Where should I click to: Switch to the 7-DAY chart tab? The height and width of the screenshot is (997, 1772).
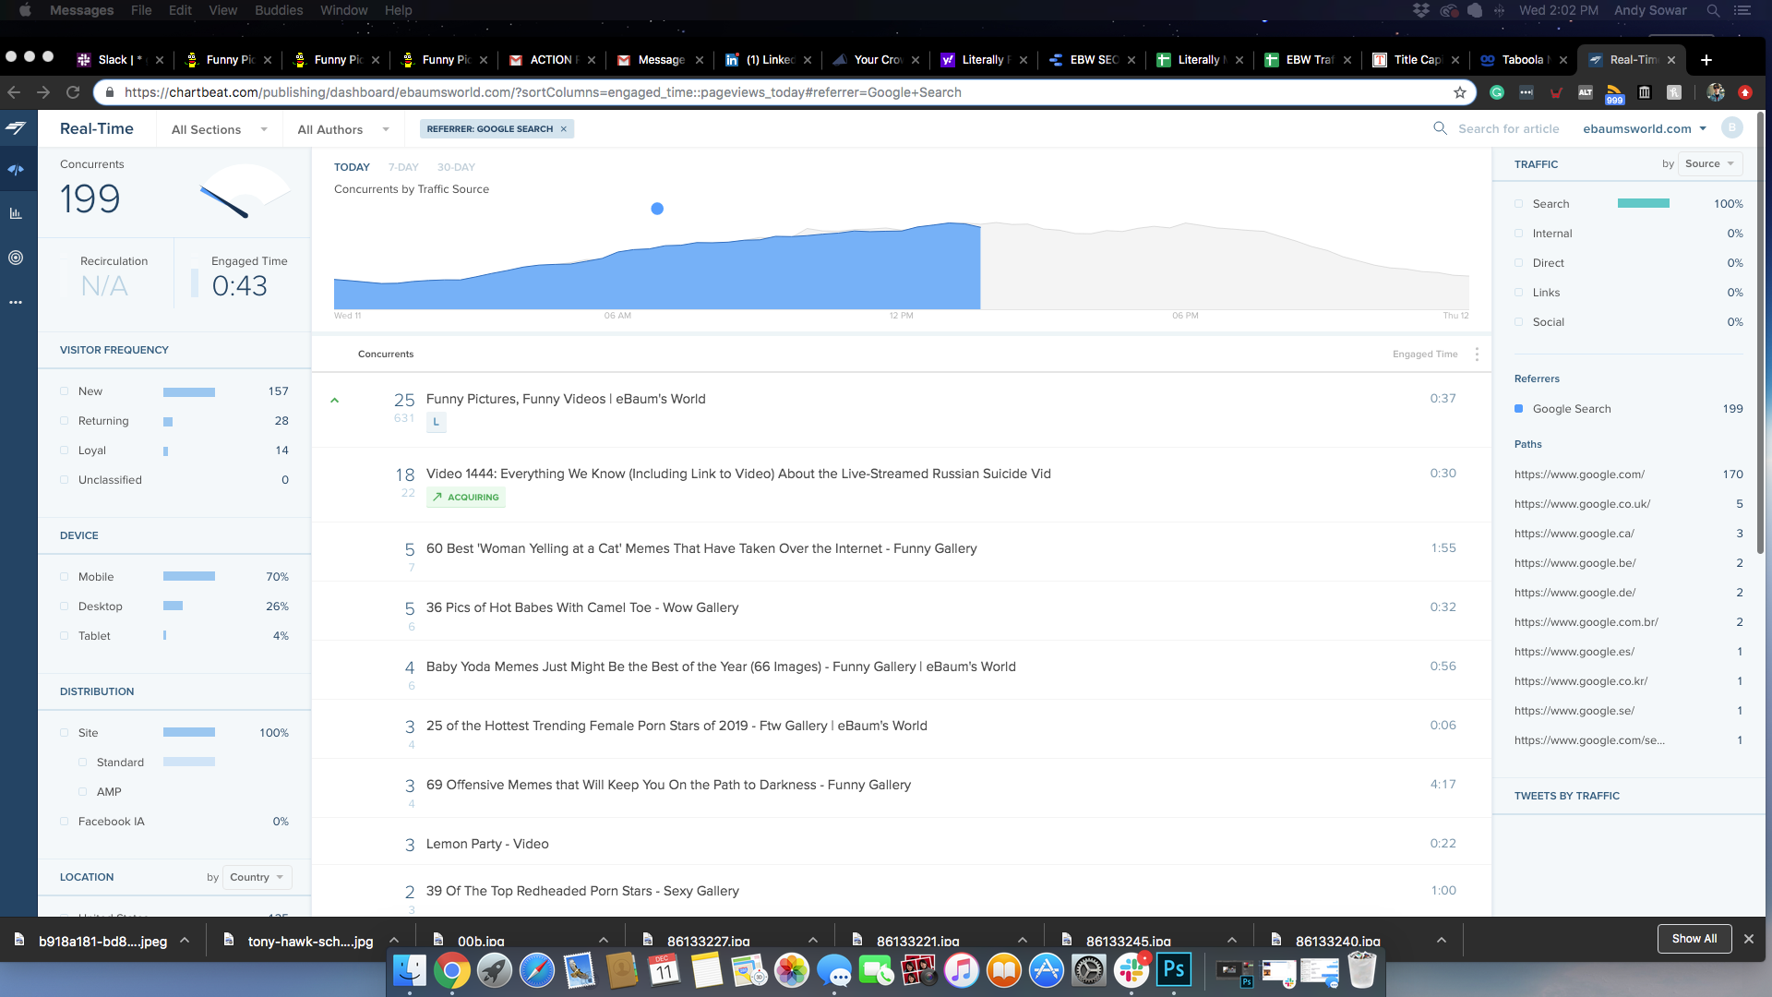click(x=403, y=167)
